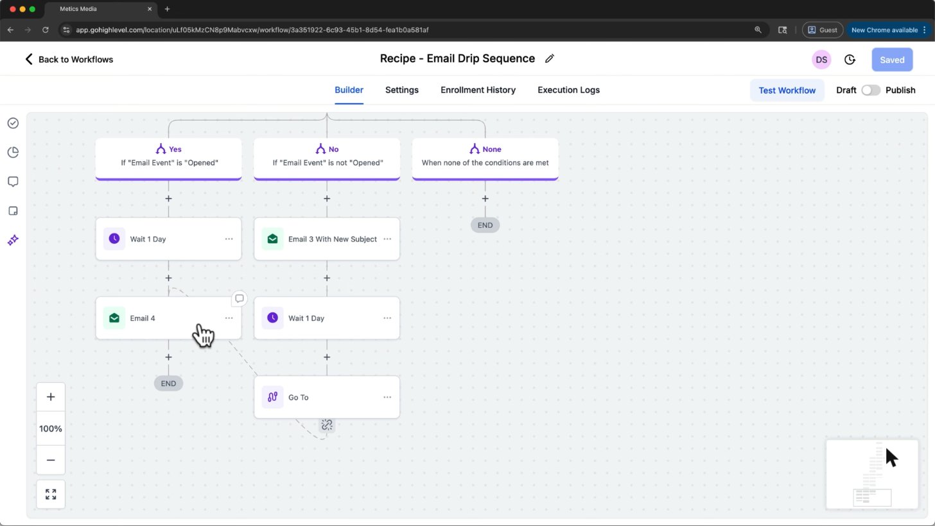This screenshot has width=935, height=526.
Task: Open the Email 4 step card
Action: click(x=168, y=318)
